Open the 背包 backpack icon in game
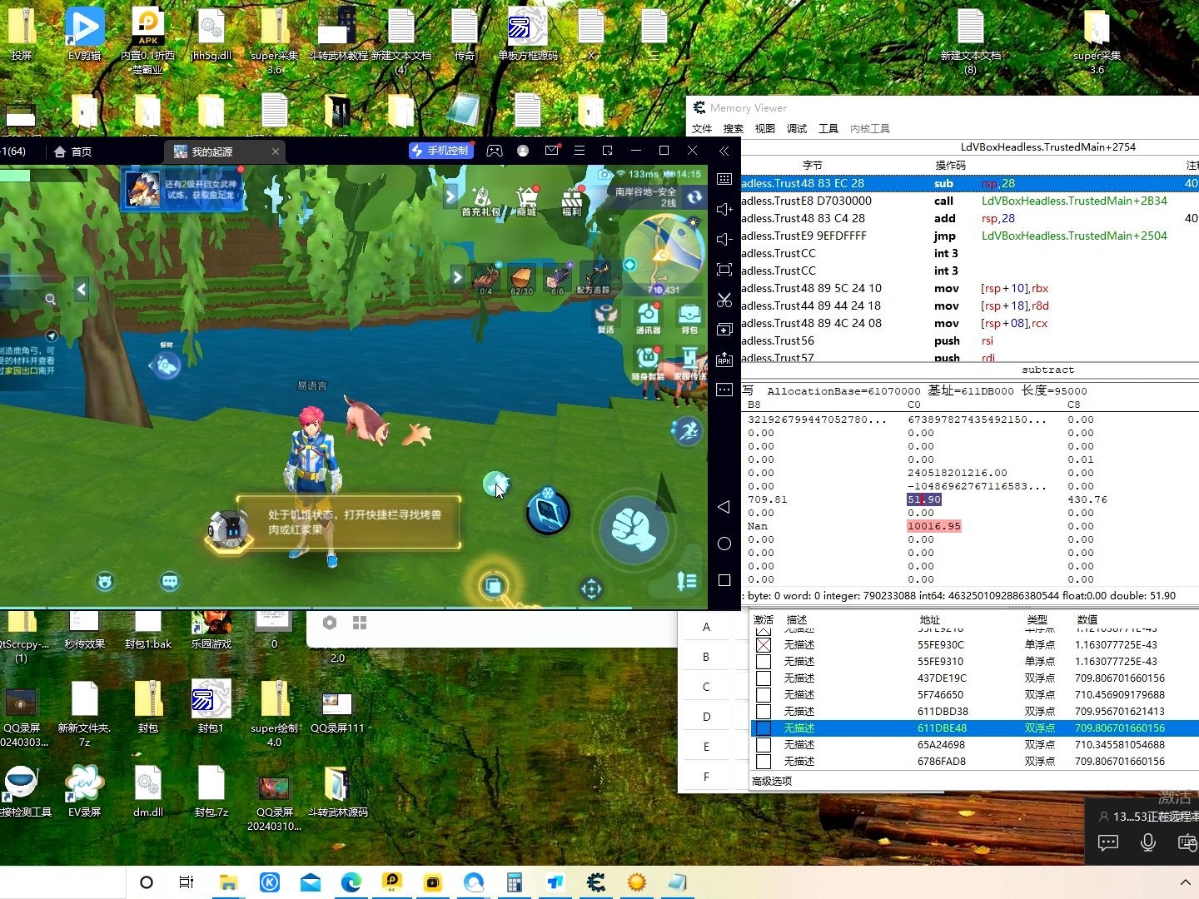 tap(689, 319)
